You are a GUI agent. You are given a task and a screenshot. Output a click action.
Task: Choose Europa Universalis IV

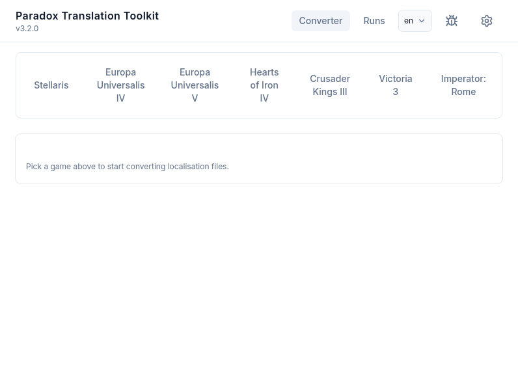(x=120, y=85)
